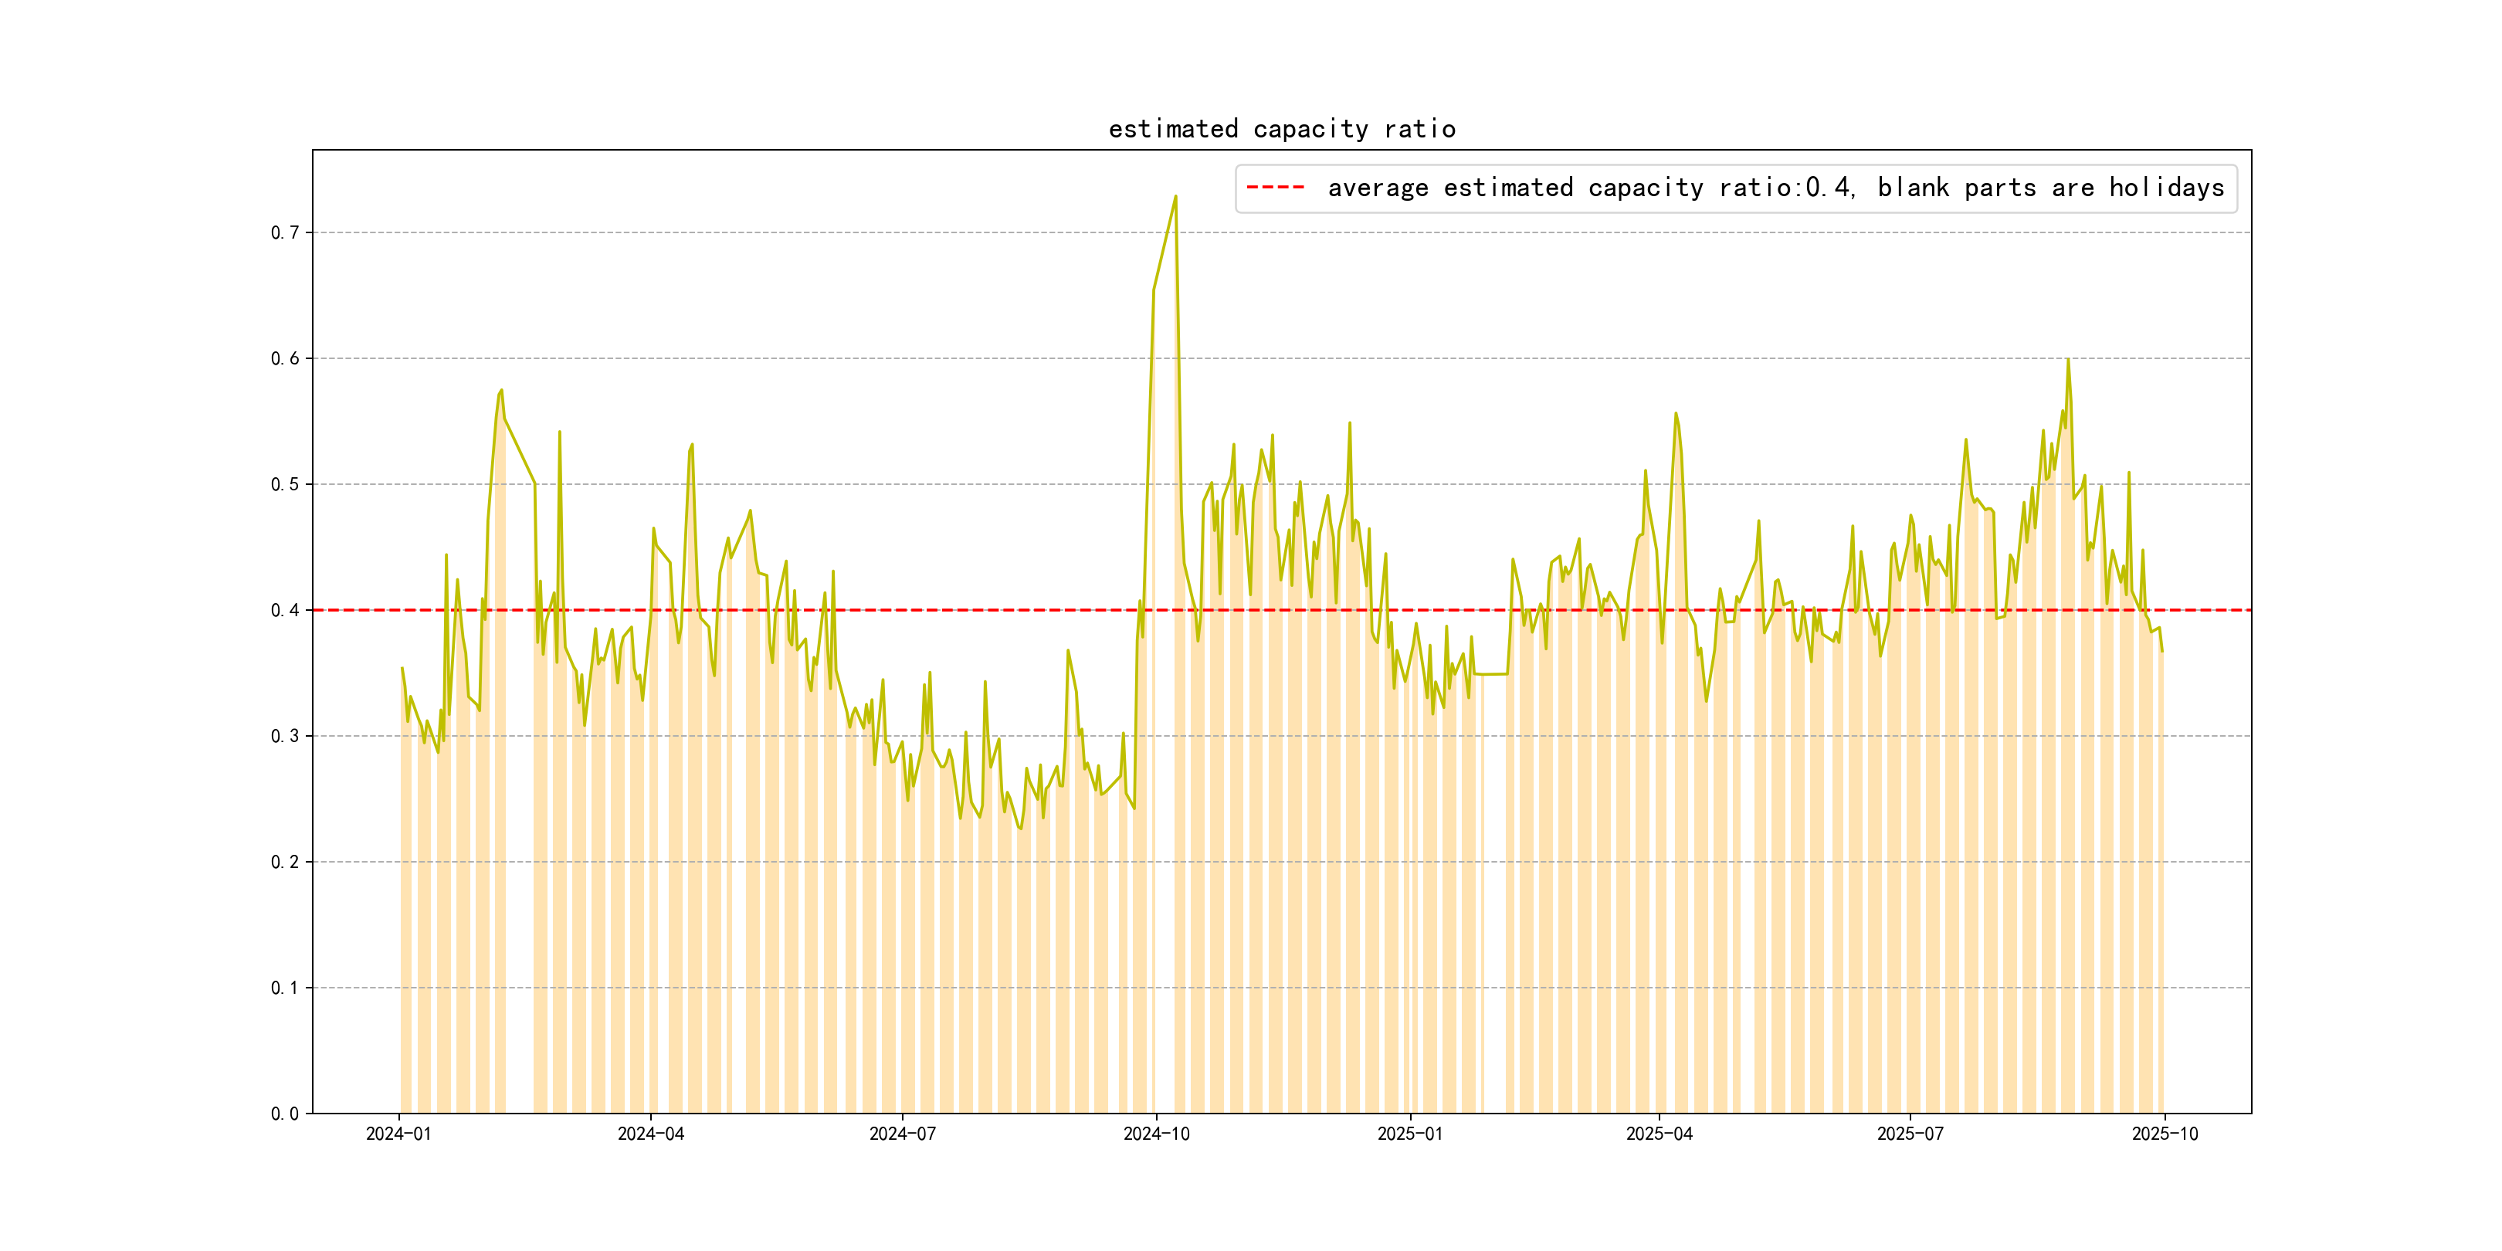Click the 2024-04 x-axis label
The height and width of the screenshot is (1251, 2502).
click(651, 1134)
